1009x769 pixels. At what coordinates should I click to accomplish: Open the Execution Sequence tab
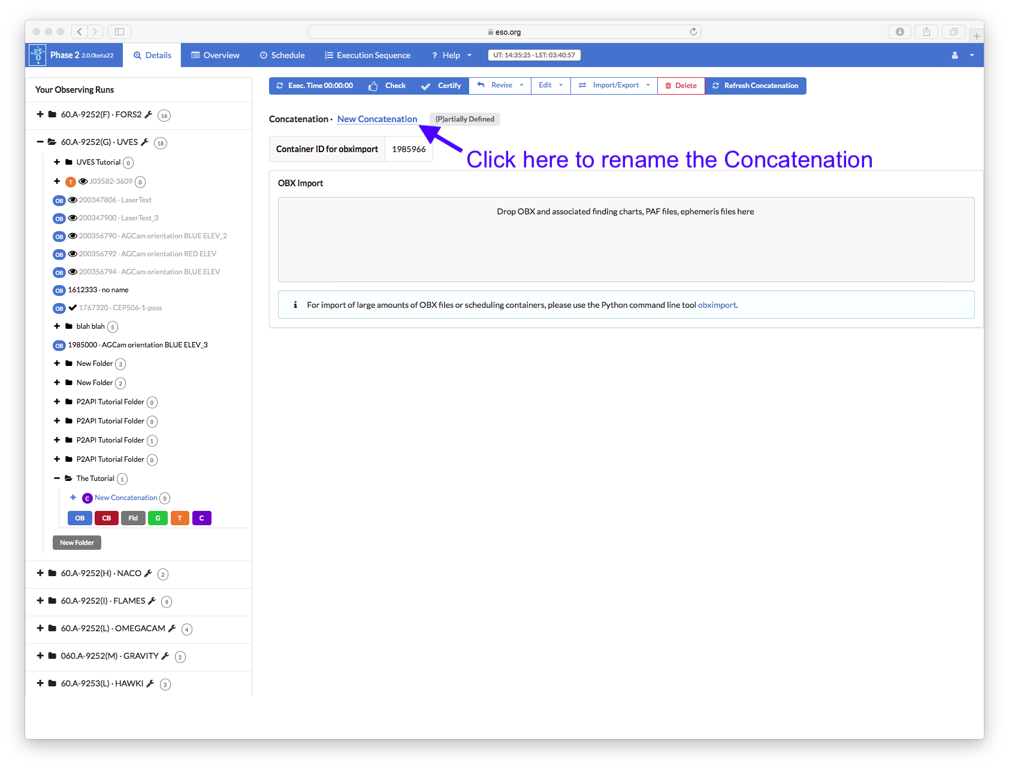coord(367,55)
